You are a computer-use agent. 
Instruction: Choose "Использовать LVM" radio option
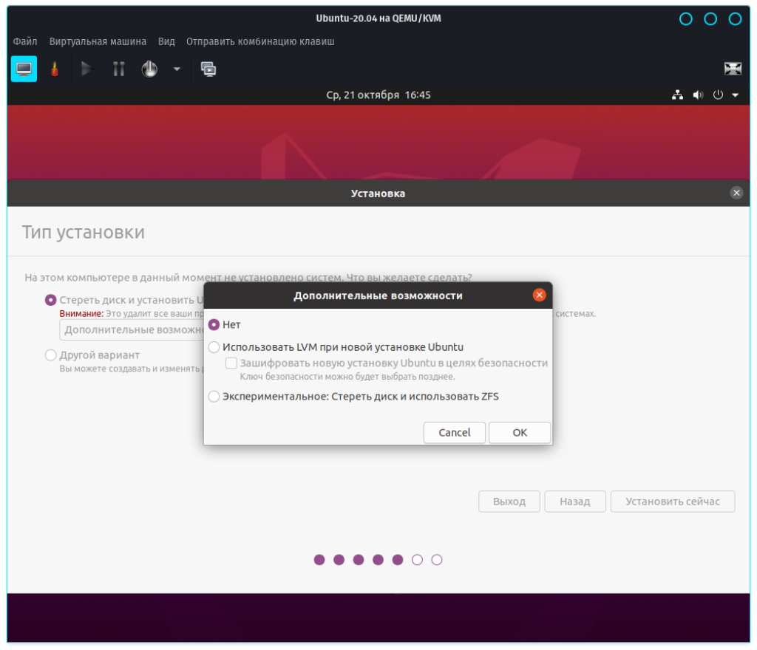(214, 347)
